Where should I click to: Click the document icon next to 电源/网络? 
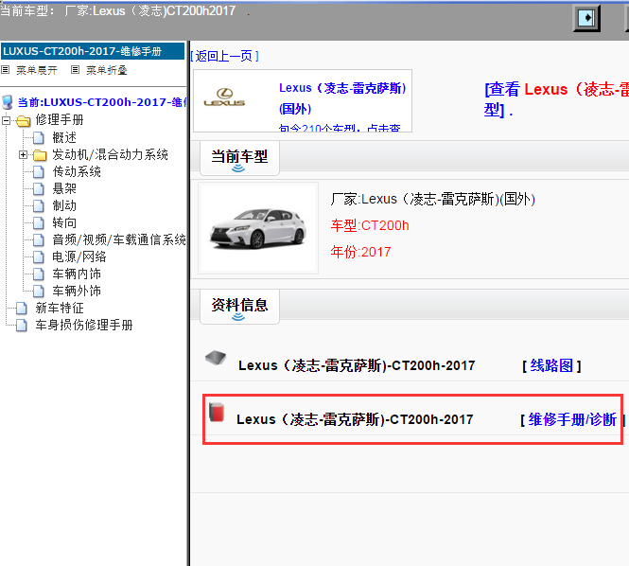(x=39, y=256)
